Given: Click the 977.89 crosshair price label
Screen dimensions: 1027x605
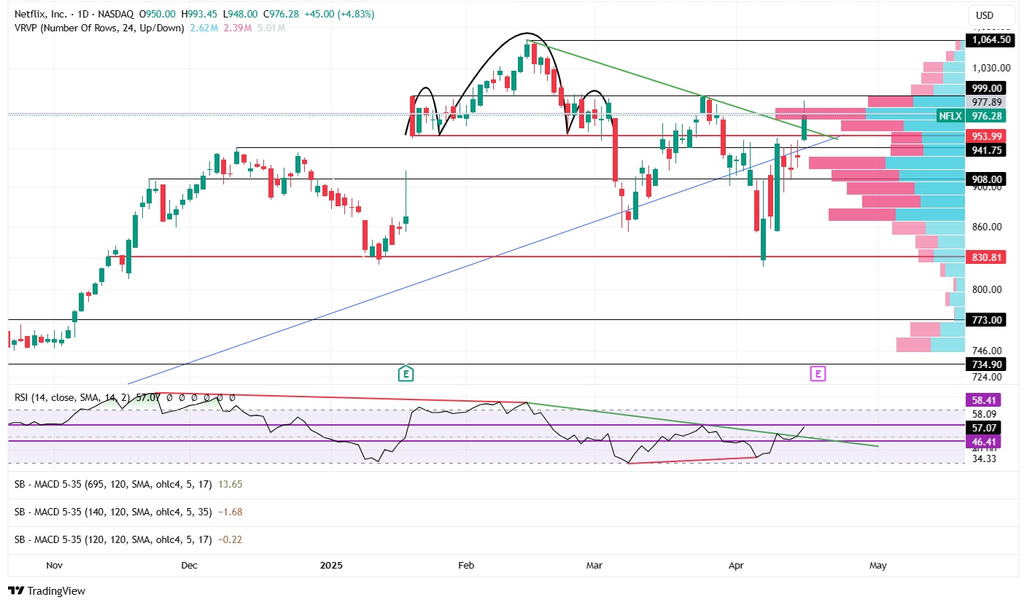Looking at the screenshot, I should (986, 102).
